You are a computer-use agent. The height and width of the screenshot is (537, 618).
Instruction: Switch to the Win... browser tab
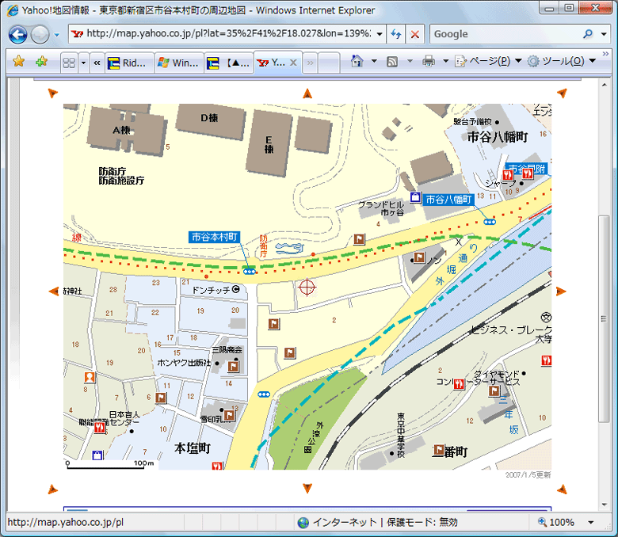pos(178,63)
